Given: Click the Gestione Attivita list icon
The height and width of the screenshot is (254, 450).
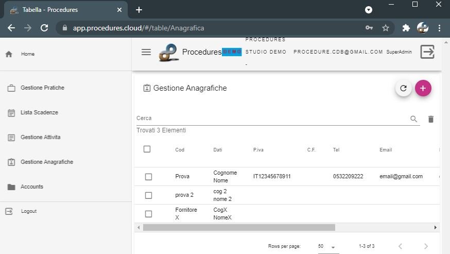Looking at the screenshot, I should click(11, 138).
